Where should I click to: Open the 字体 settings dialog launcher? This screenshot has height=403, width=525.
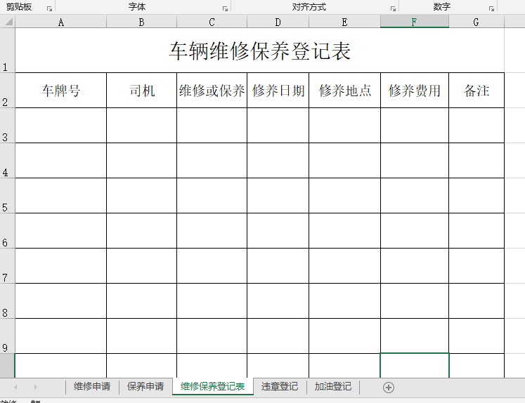(x=225, y=8)
